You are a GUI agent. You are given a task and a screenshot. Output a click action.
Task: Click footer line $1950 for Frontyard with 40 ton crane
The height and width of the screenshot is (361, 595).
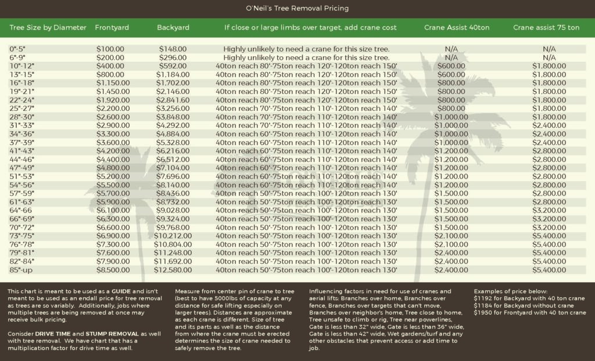click(x=530, y=313)
